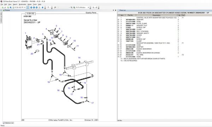
Task: Select part number 15677-03 CLAMP row
Action: click(x=152, y=41)
